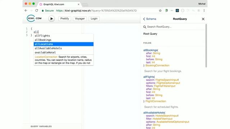Click the address bar URL

96,10
